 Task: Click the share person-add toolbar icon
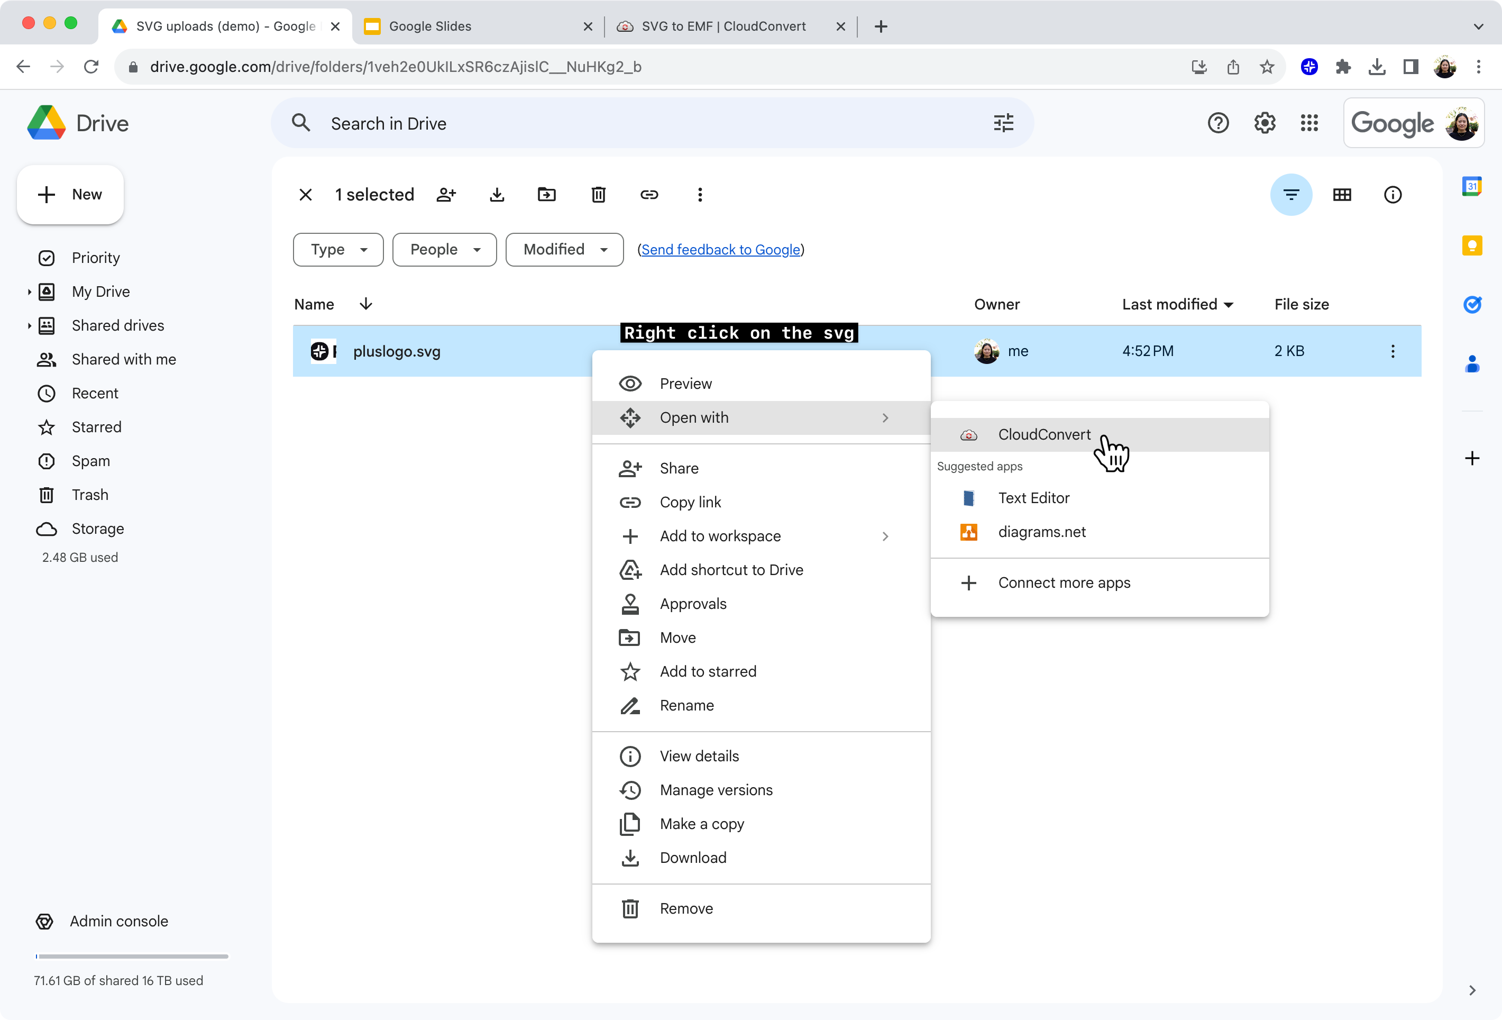pos(446,195)
